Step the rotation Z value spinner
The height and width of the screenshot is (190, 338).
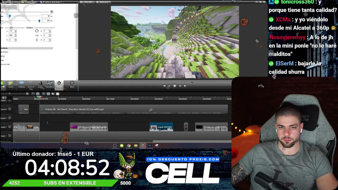[50, 31]
